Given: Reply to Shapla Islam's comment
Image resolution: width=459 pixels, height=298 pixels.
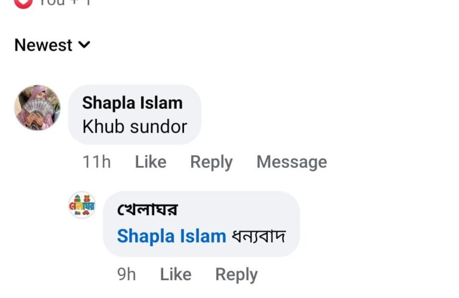Looking at the screenshot, I should 211,162.
